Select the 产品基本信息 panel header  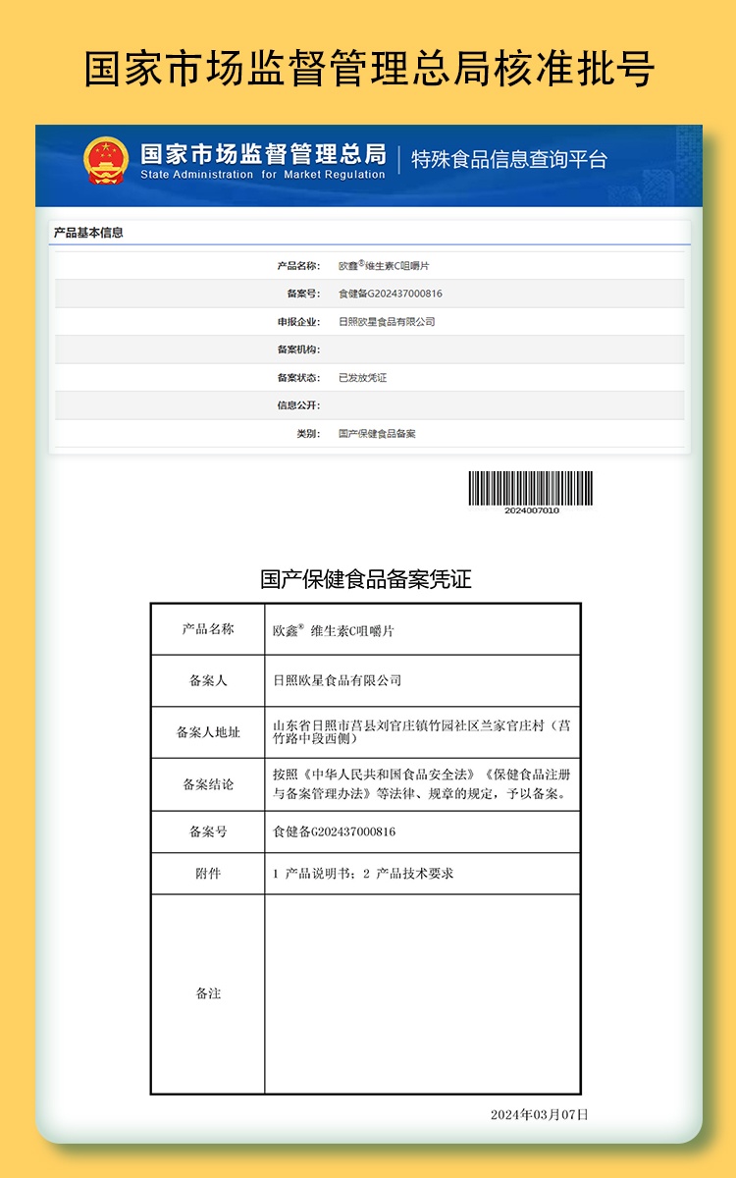pos(88,233)
